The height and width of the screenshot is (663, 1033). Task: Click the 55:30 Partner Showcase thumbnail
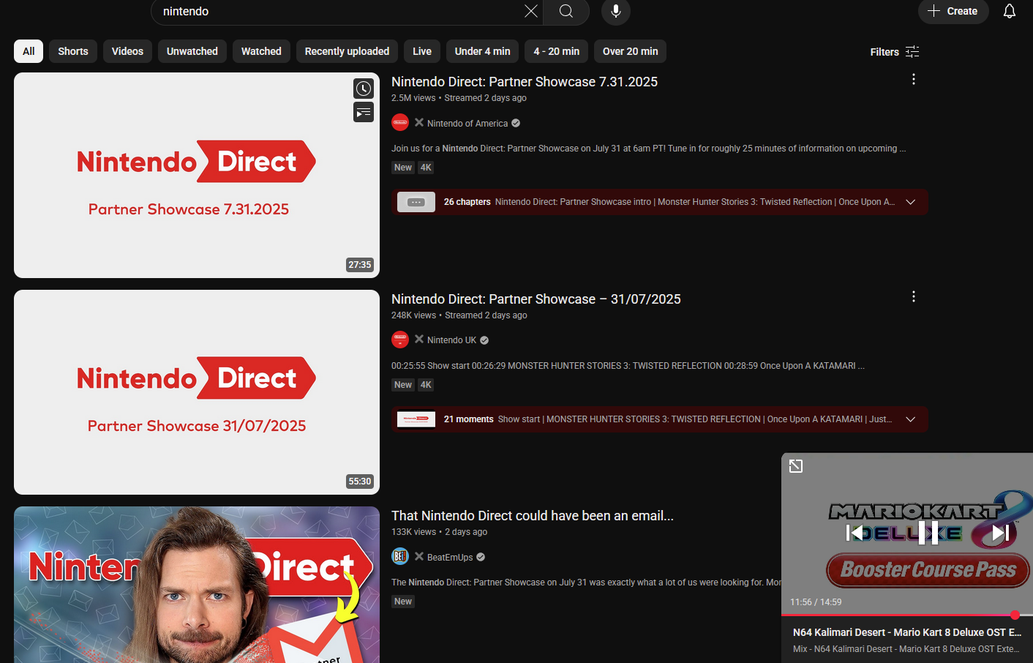(x=197, y=392)
